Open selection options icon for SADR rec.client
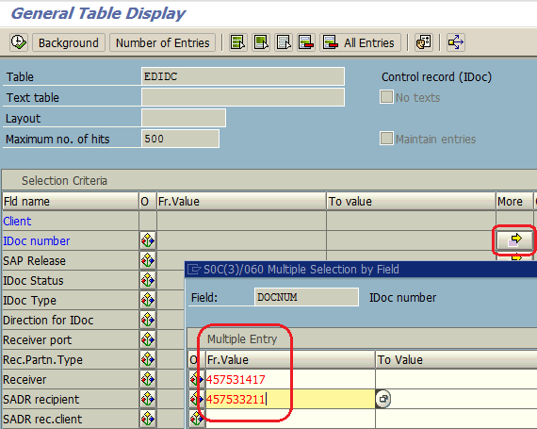537x429 pixels. click(x=148, y=419)
